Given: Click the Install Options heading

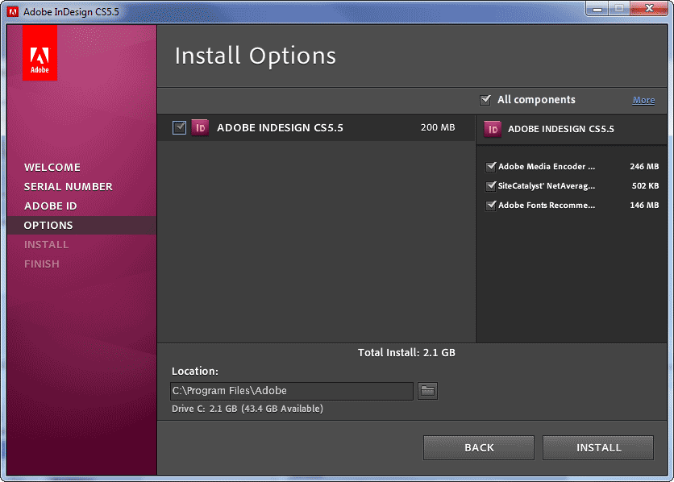Looking at the screenshot, I should (x=256, y=56).
